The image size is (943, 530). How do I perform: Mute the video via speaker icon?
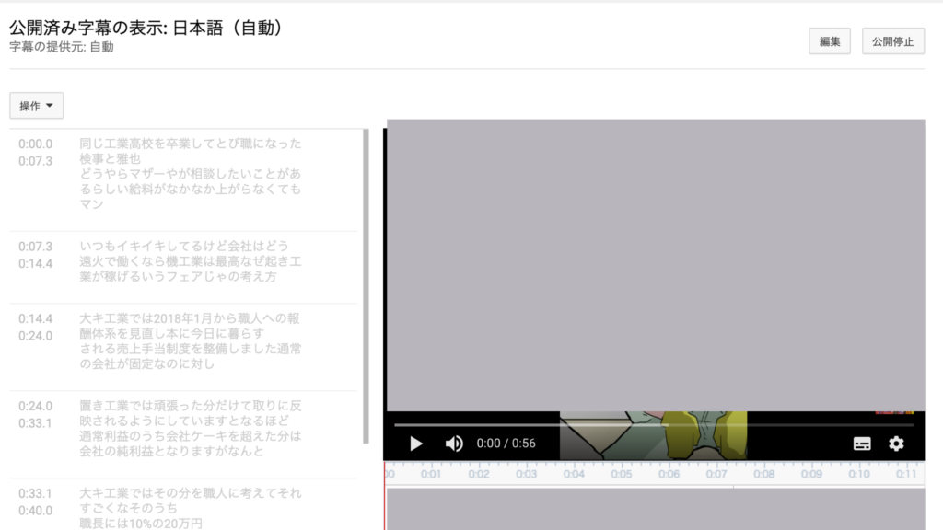tap(454, 444)
